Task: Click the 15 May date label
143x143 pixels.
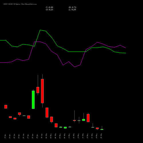Action: coord(88,136)
